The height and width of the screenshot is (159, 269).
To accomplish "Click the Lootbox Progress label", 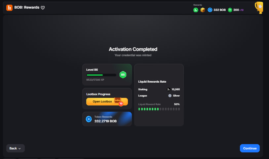I will (x=98, y=94).
